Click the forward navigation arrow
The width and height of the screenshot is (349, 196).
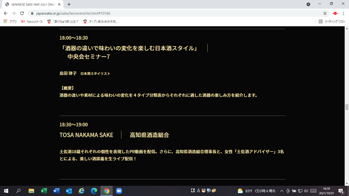[14, 13]
